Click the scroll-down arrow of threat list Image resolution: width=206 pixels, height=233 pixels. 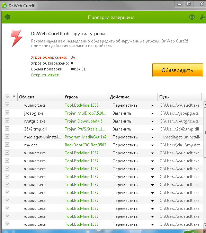click(205, 225)
